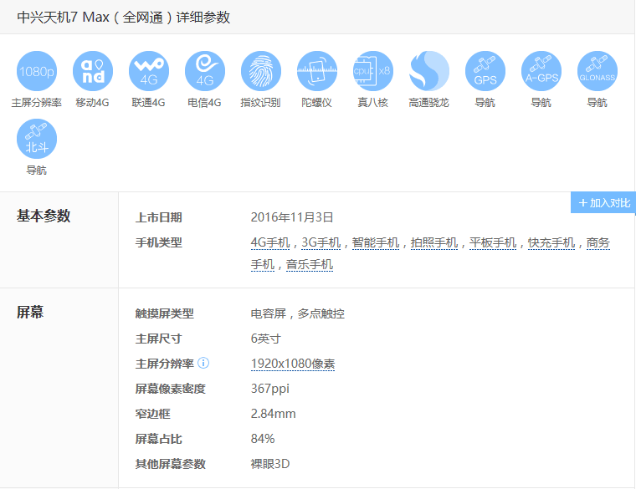The image size is (636, 489).
Task: Click the 屏幕 section heading
Action: click(30, 312)
